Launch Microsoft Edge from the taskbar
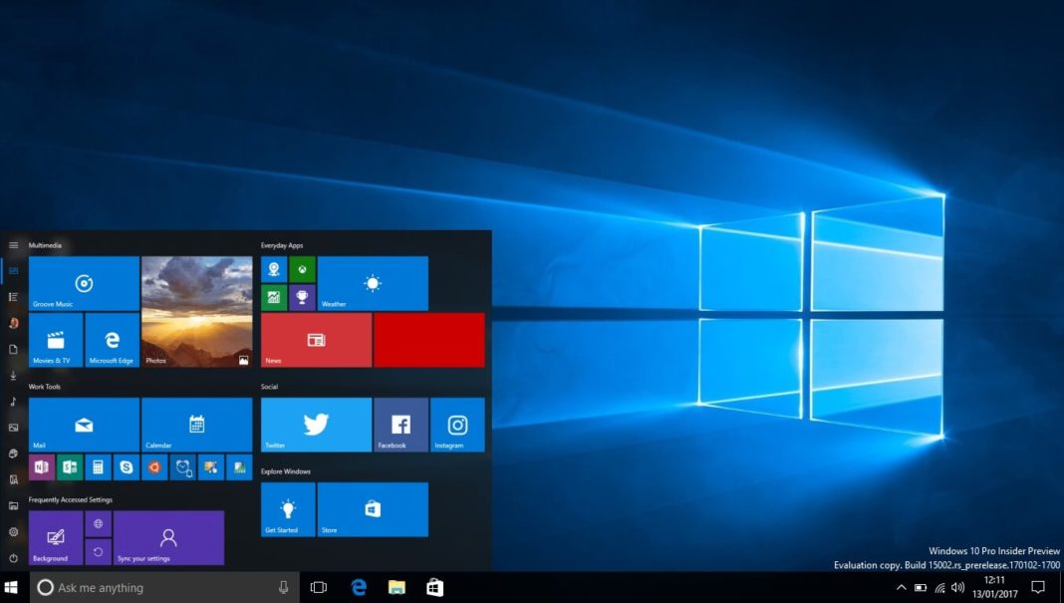Viewport: 1064px width, 603px height. point(358,587)
